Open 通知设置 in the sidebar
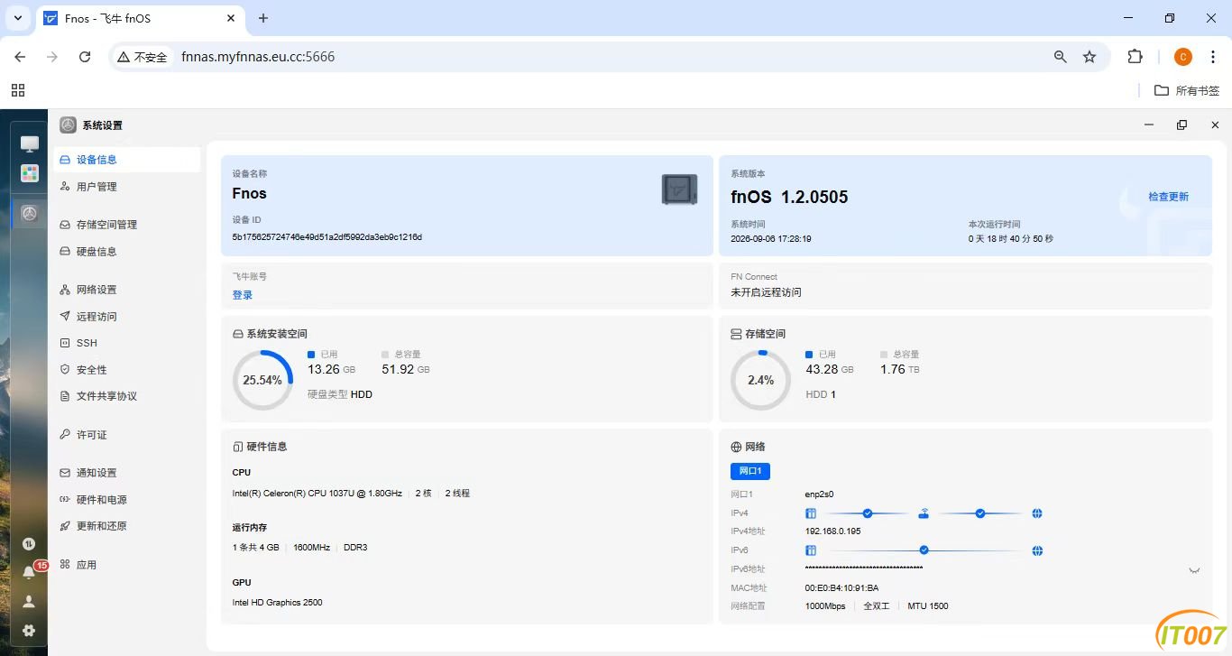 [x=127, y=473]
